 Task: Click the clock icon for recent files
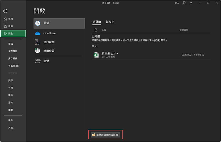coord(38,23)
